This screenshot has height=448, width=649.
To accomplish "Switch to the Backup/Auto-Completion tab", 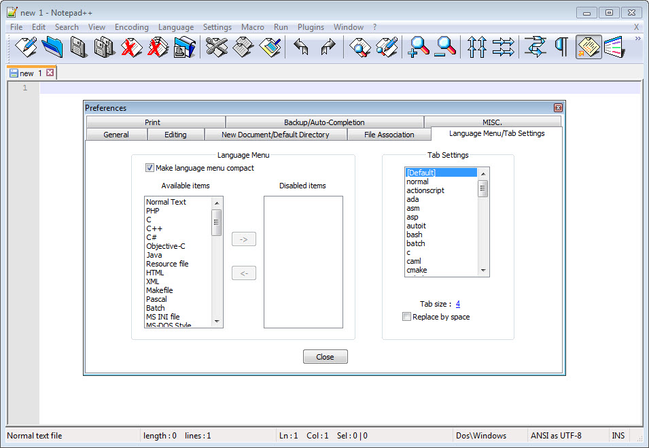I will tap(325, 122).
